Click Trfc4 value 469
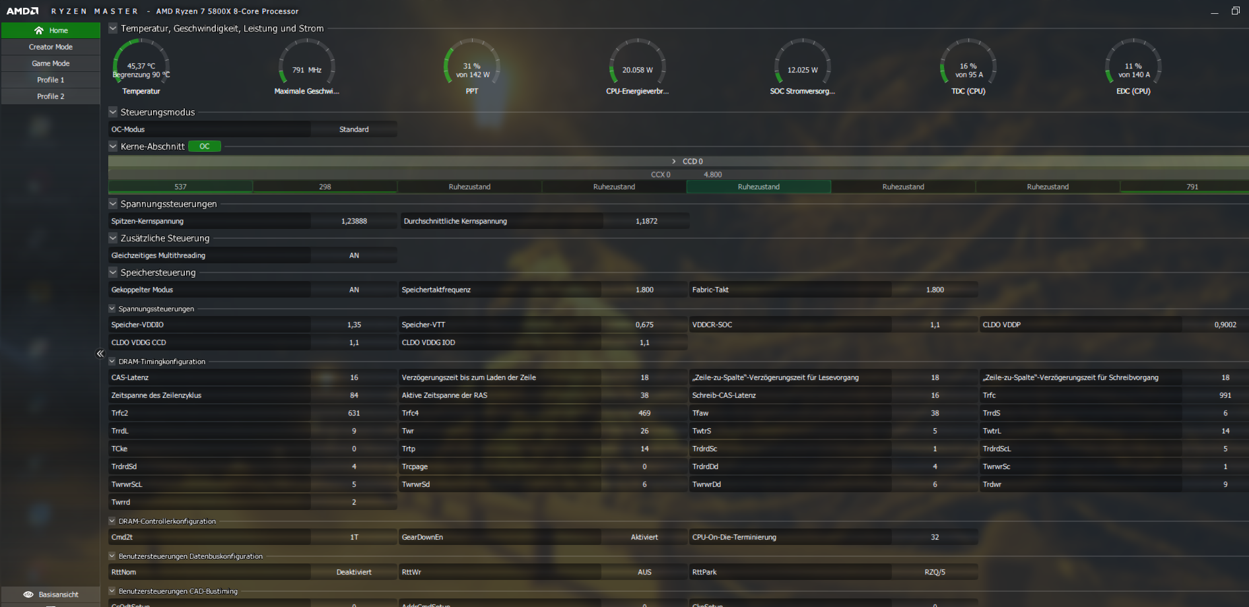The width and height of the screenshot is (1249, 607). [x=644, y=413]
